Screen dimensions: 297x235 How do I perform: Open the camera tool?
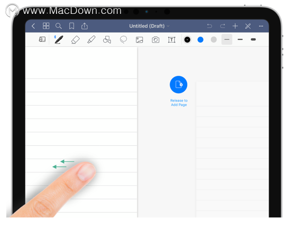tap(156, 40)
